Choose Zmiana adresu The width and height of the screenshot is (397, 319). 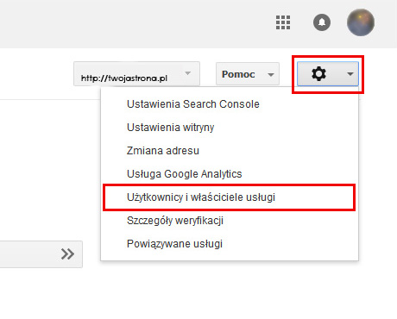[x=163, y=151]
